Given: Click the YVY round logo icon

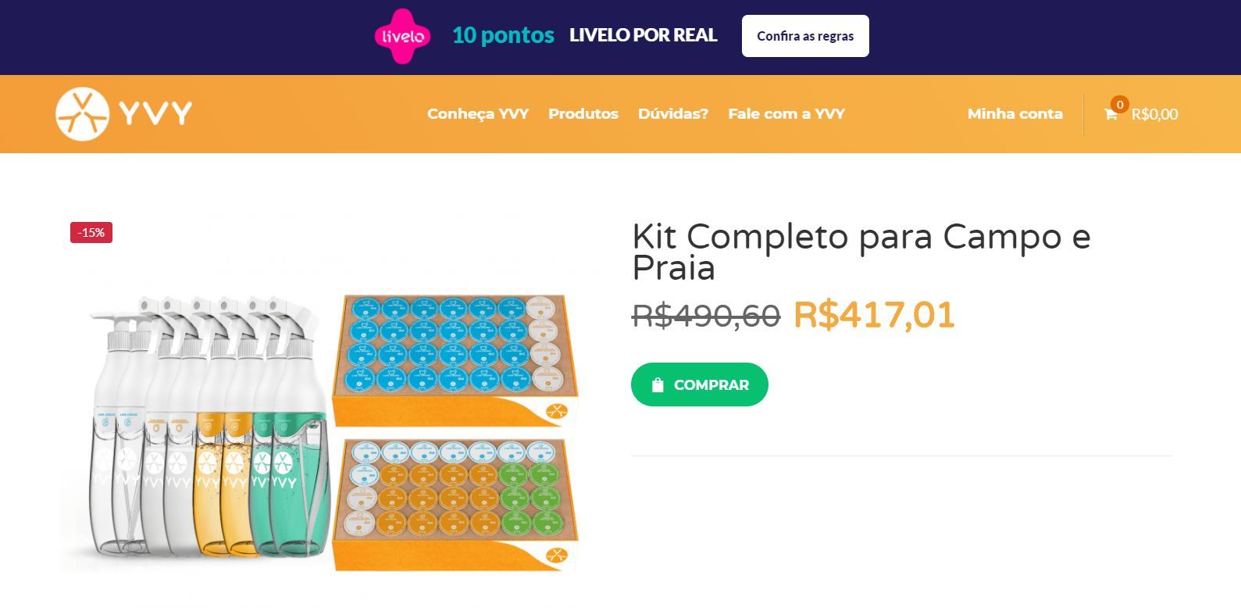Looking at the screenshot, I should 82,114.
